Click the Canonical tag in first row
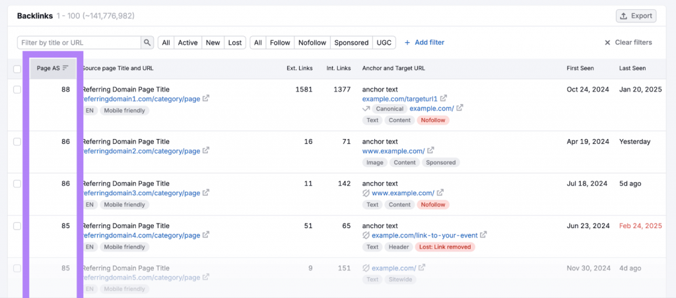The image size is (676, 298). tap(389, 108)
